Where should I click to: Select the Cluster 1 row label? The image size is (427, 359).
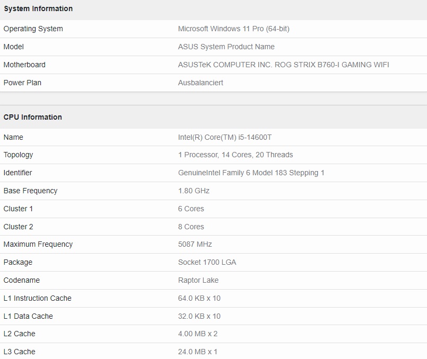pyautogui.click(x=18, y=209)
